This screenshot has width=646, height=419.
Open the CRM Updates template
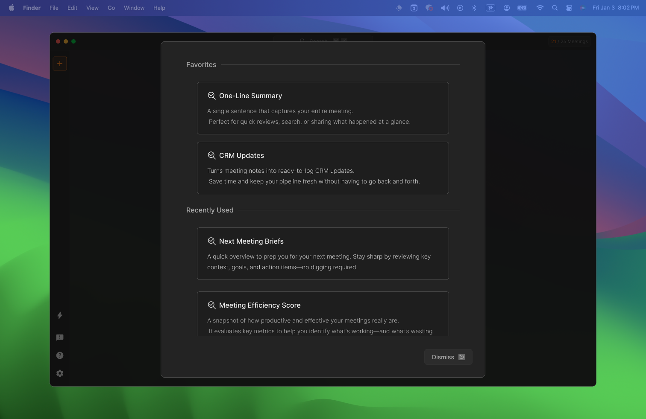point(323,168)
